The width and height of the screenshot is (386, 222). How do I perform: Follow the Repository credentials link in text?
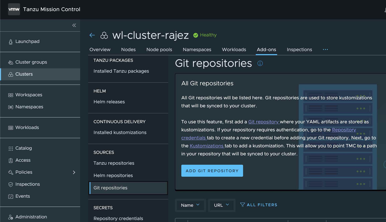[x=269, y=134]
